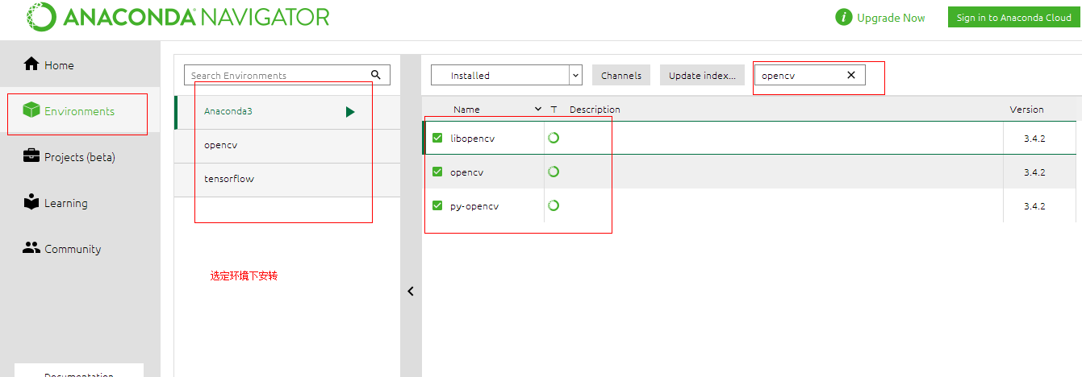Click version 3.4.2 of py-opencv
This screenshot has height=377, width=1082.
point(1034,205)
